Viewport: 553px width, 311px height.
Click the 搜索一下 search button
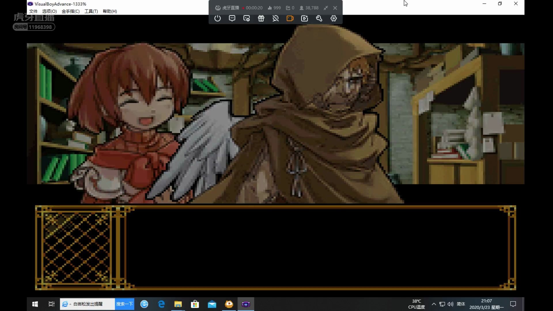click(x=124, y=304)
